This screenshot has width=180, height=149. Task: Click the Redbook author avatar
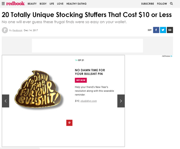pyautogui.click(x=5, y=30)
